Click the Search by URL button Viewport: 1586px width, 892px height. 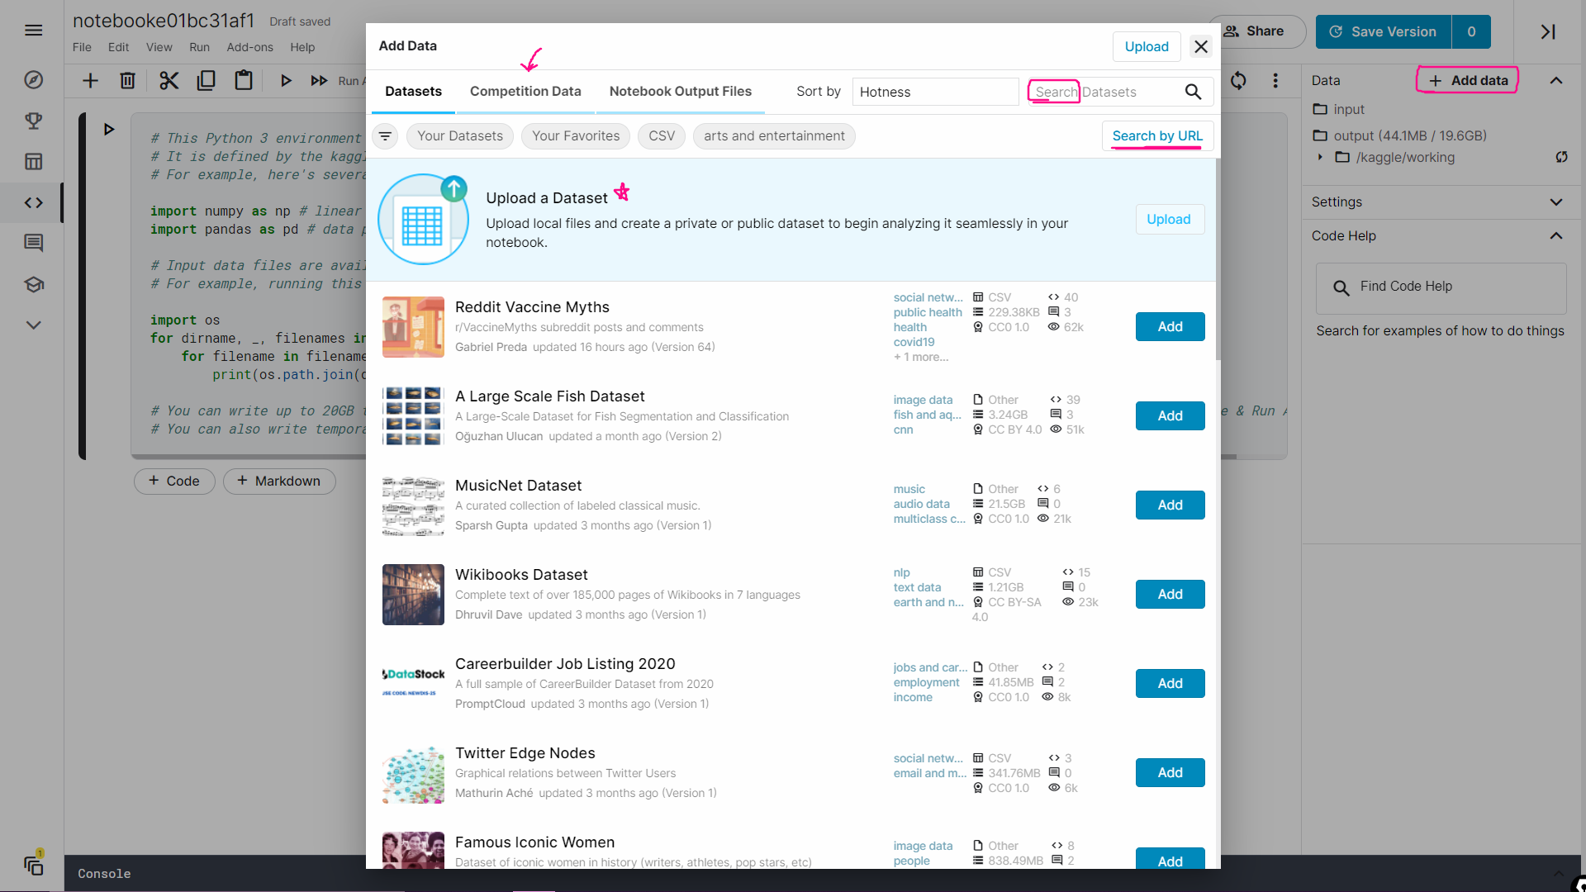pos(1157,135)
